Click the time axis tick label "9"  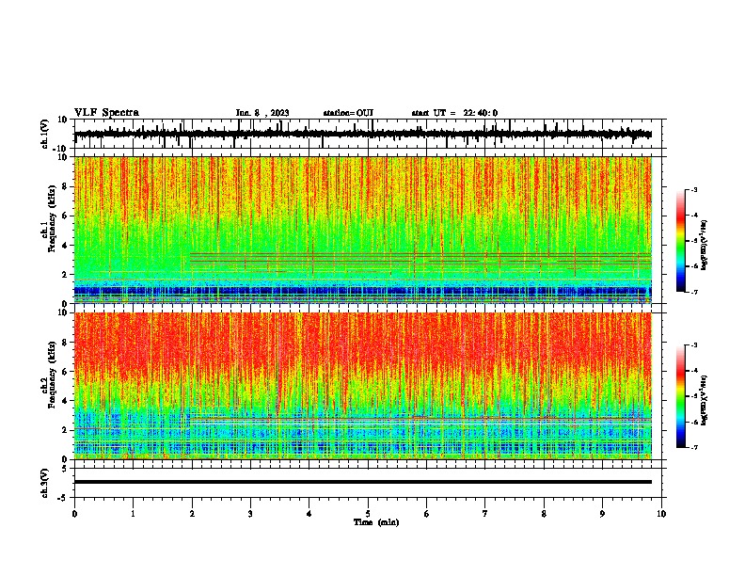click(x=602, y=514)
